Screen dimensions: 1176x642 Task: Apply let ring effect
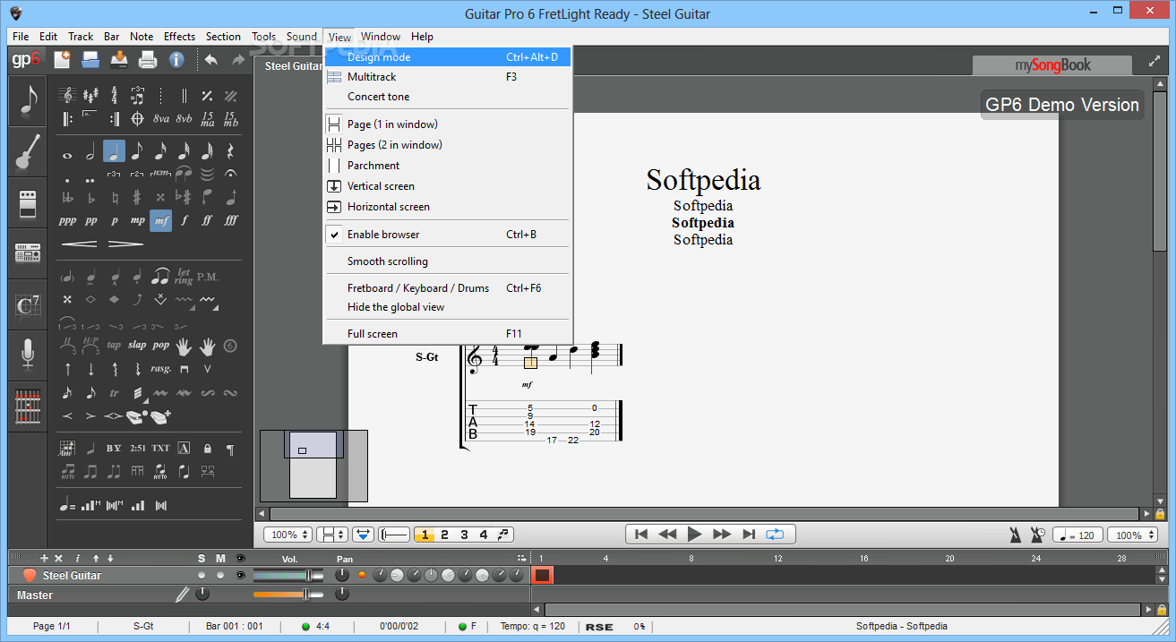coord(185,276)
